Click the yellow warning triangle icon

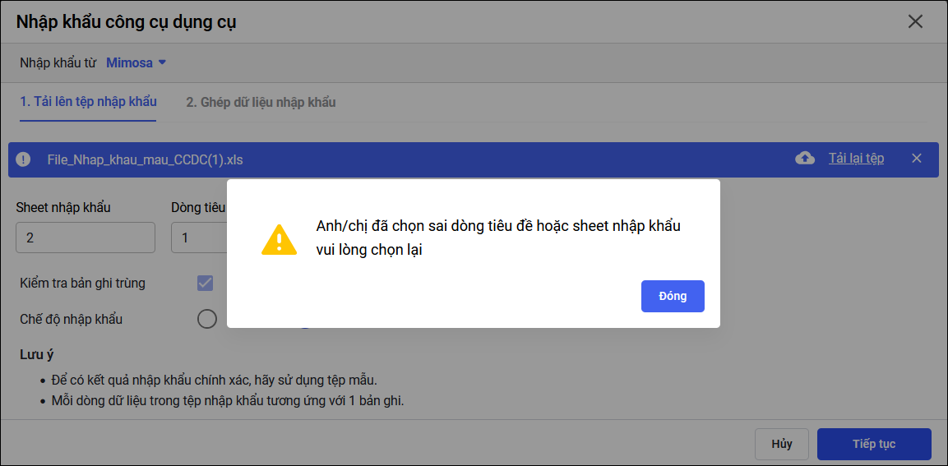(279, 239)
